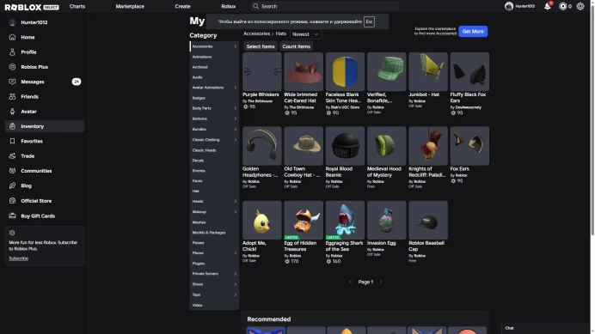595x334 pixels.
Task: Click the Buy Gift Cards icon
Action: click(13, 216)
